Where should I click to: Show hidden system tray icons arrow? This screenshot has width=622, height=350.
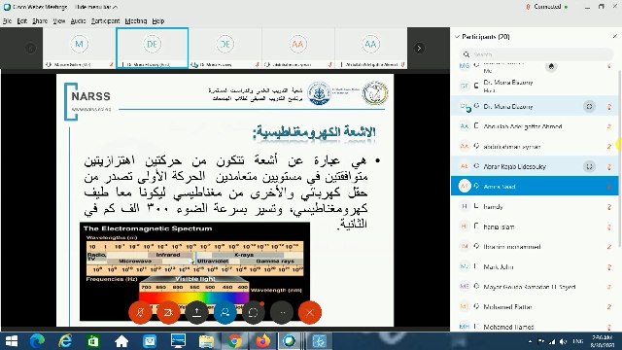(531, 341)
